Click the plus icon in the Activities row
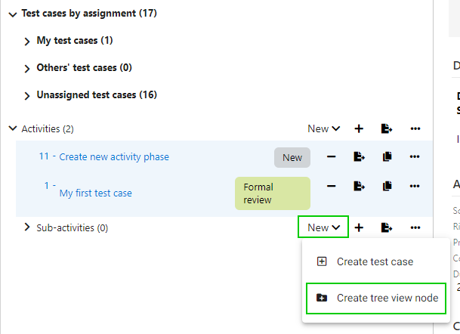Image resolution: width=460 pixels, height=334 pixels. 359,129
